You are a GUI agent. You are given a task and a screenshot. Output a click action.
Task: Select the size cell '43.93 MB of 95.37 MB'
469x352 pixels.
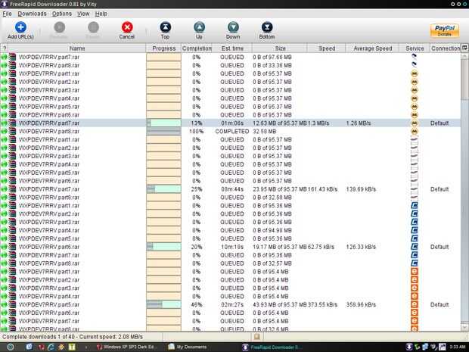pyautogui.click(x=280, y=305)
